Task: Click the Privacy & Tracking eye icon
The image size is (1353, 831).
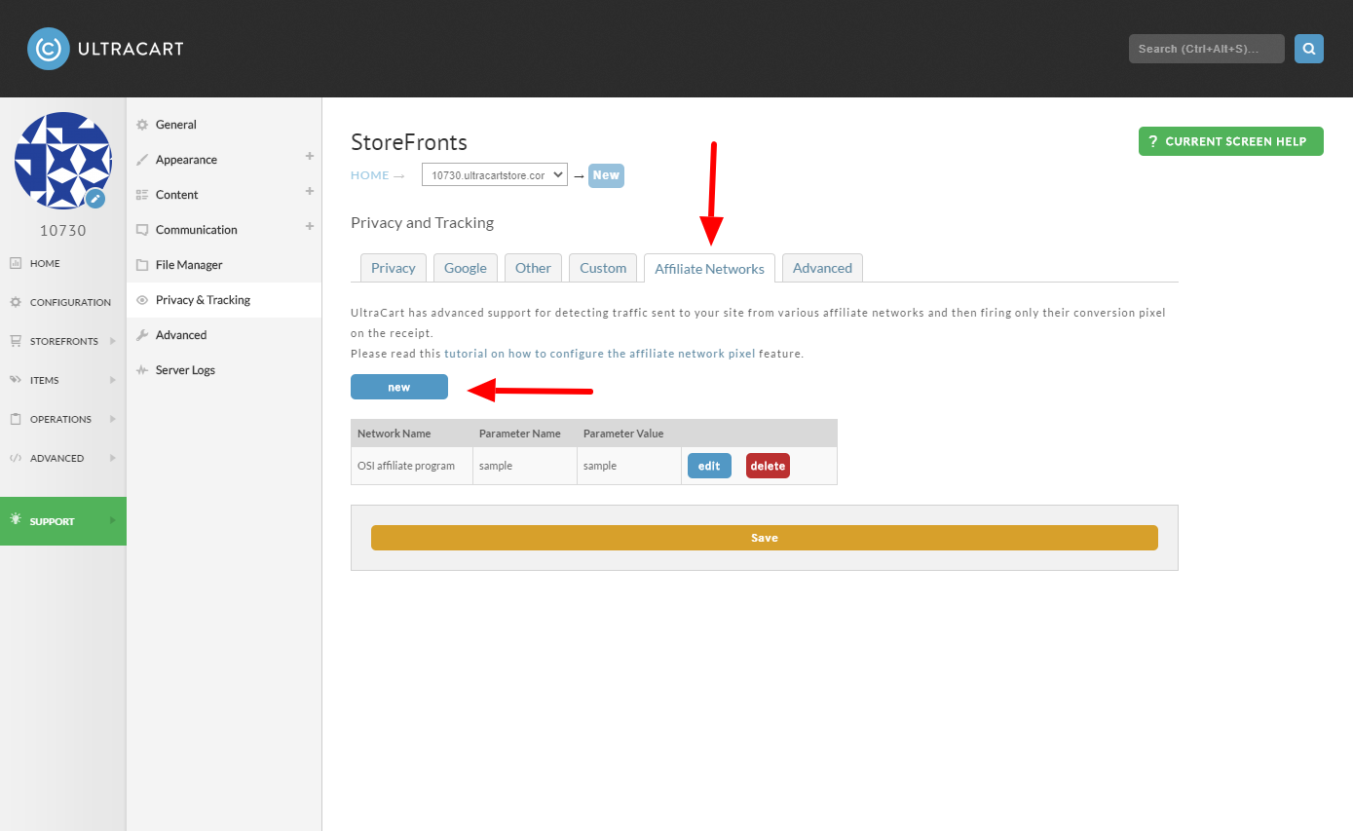Action: click(142, 300)
